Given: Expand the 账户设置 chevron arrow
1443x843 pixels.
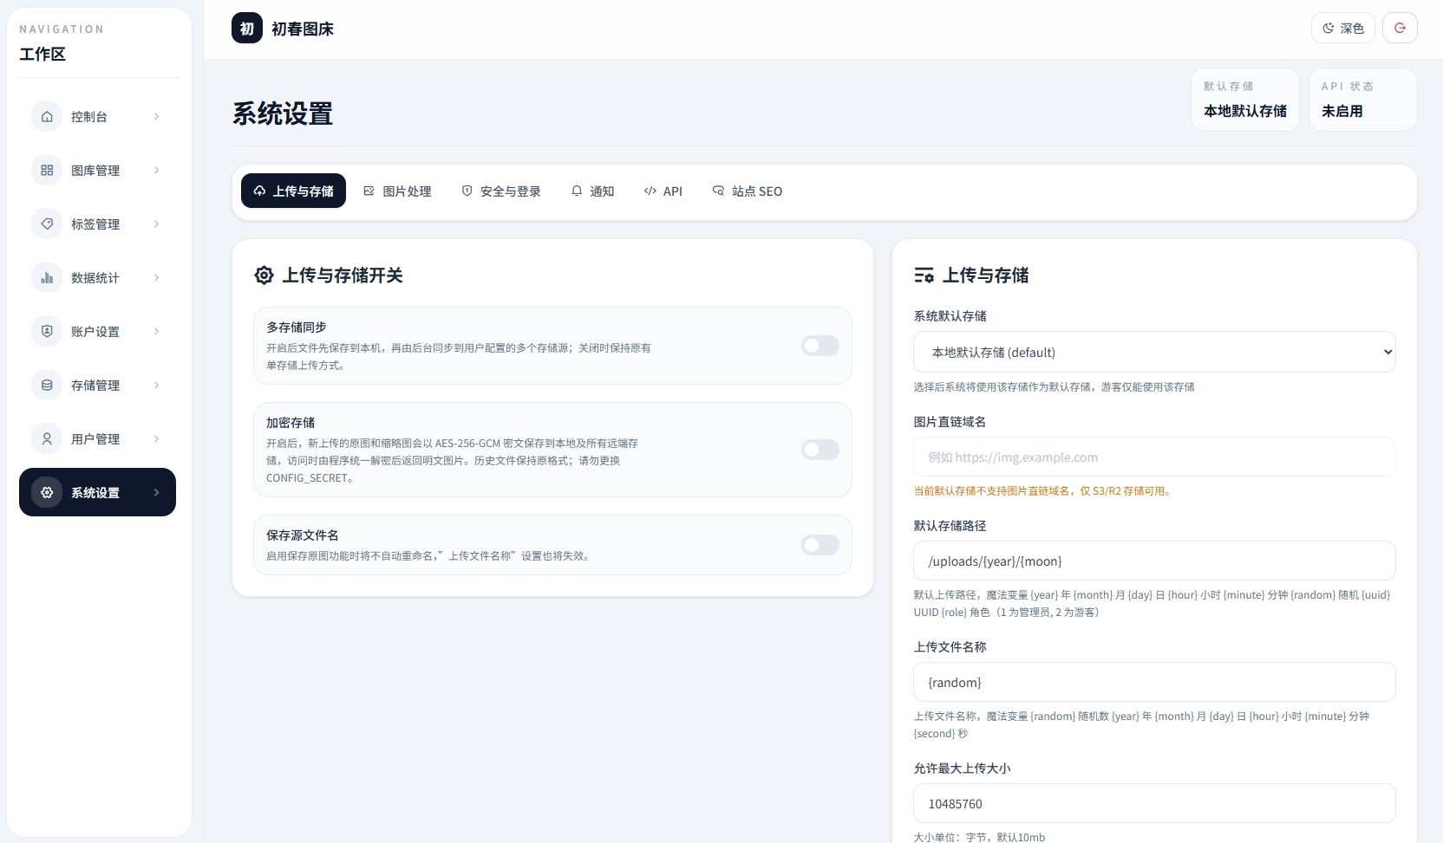Looking at the screenshot, I should tap(156, 331).
